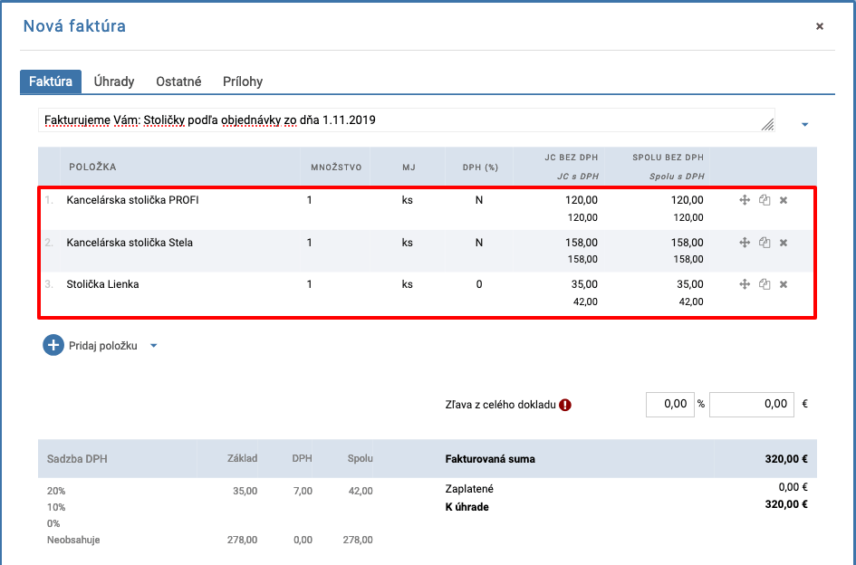
Task: Open the dropdown arrow beside invoice text
Action: tap(804, 124)
